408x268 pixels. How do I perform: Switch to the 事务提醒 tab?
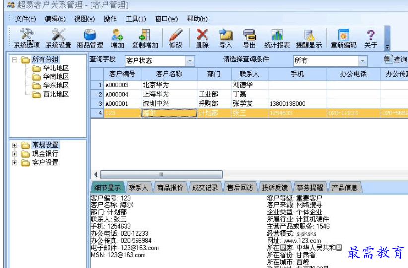pyautogui.click(x=310, y=187)
